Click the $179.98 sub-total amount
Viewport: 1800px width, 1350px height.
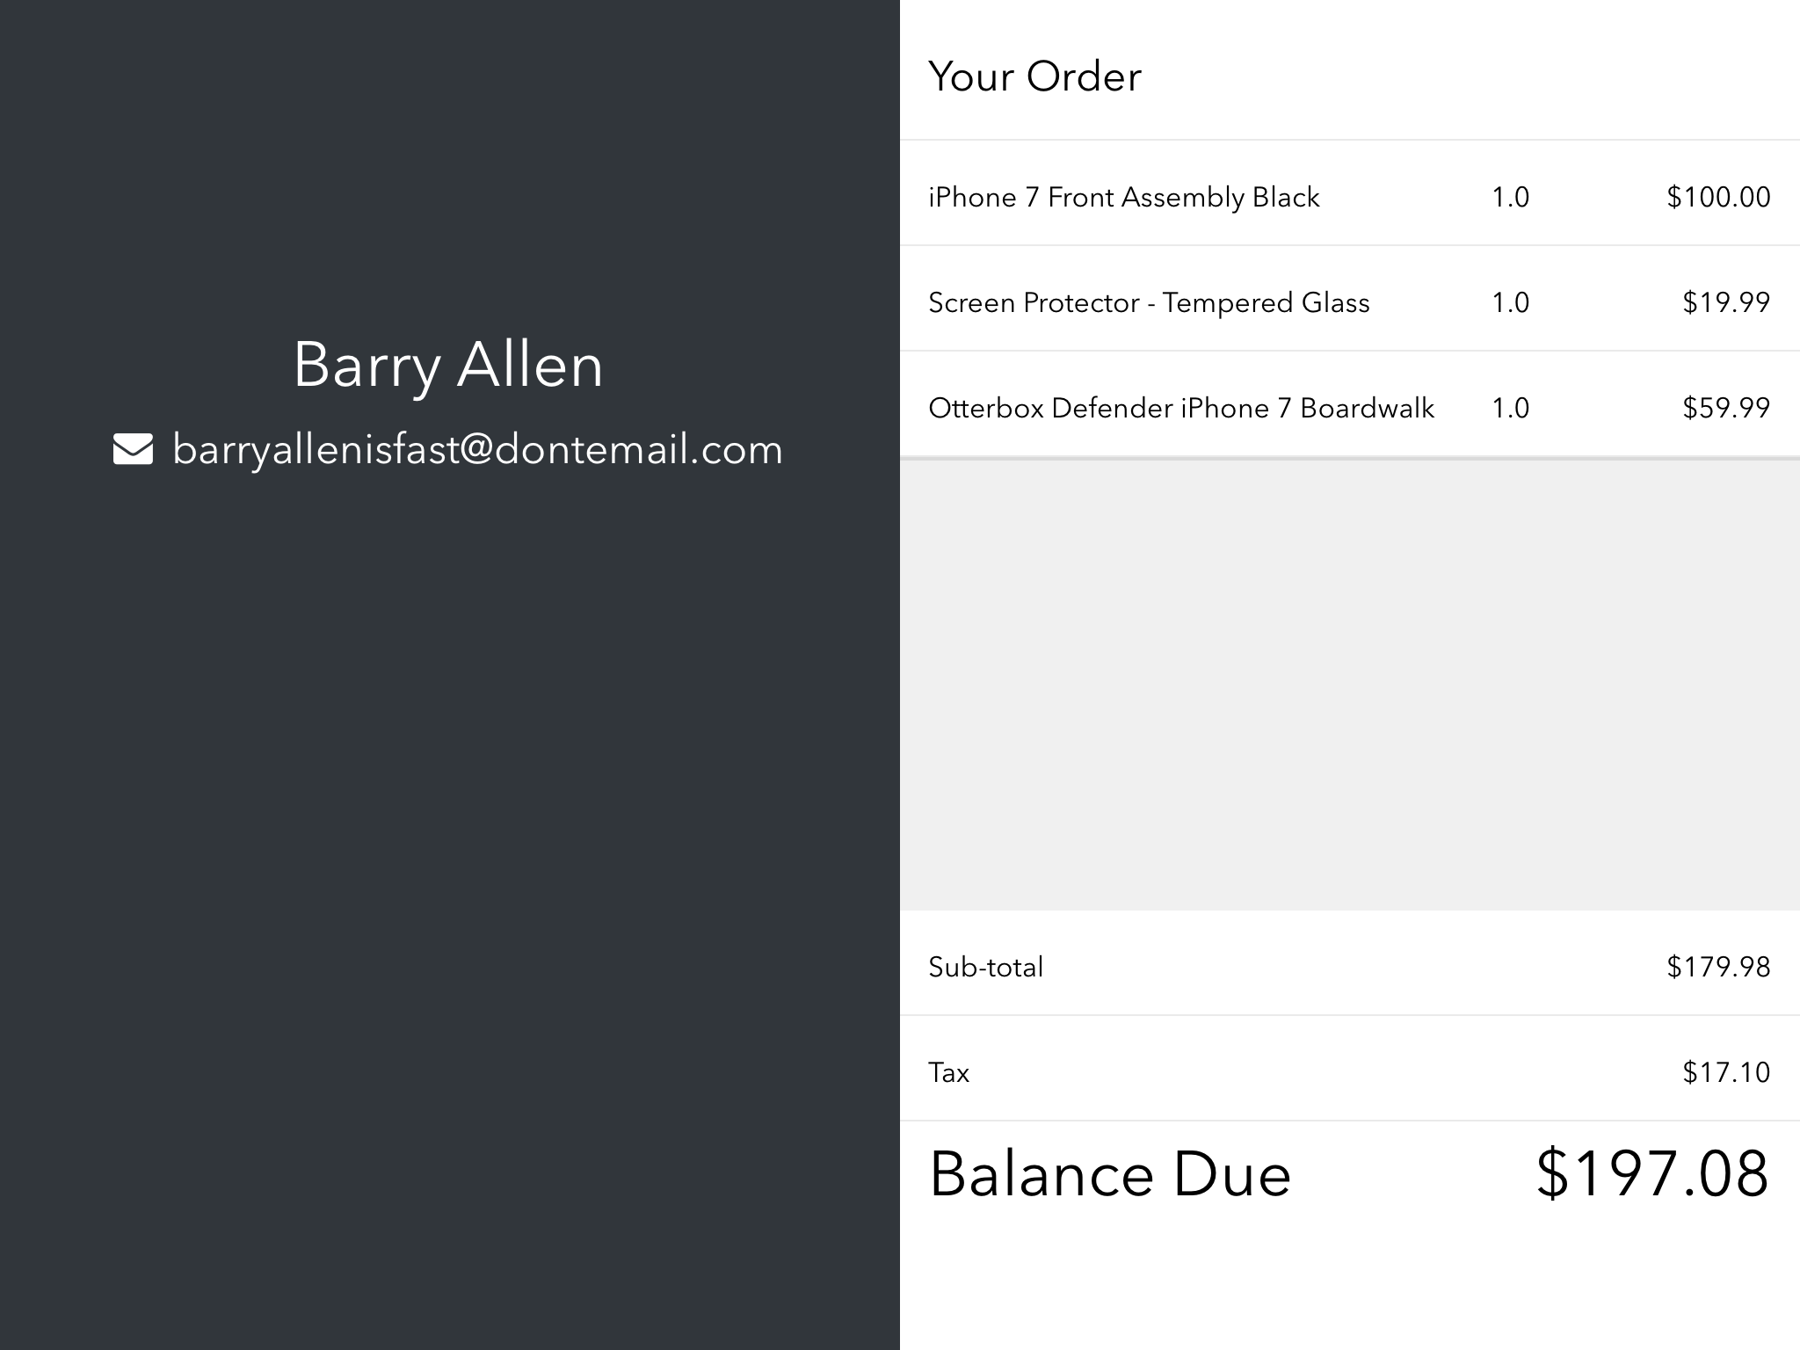pos(1718,967)
